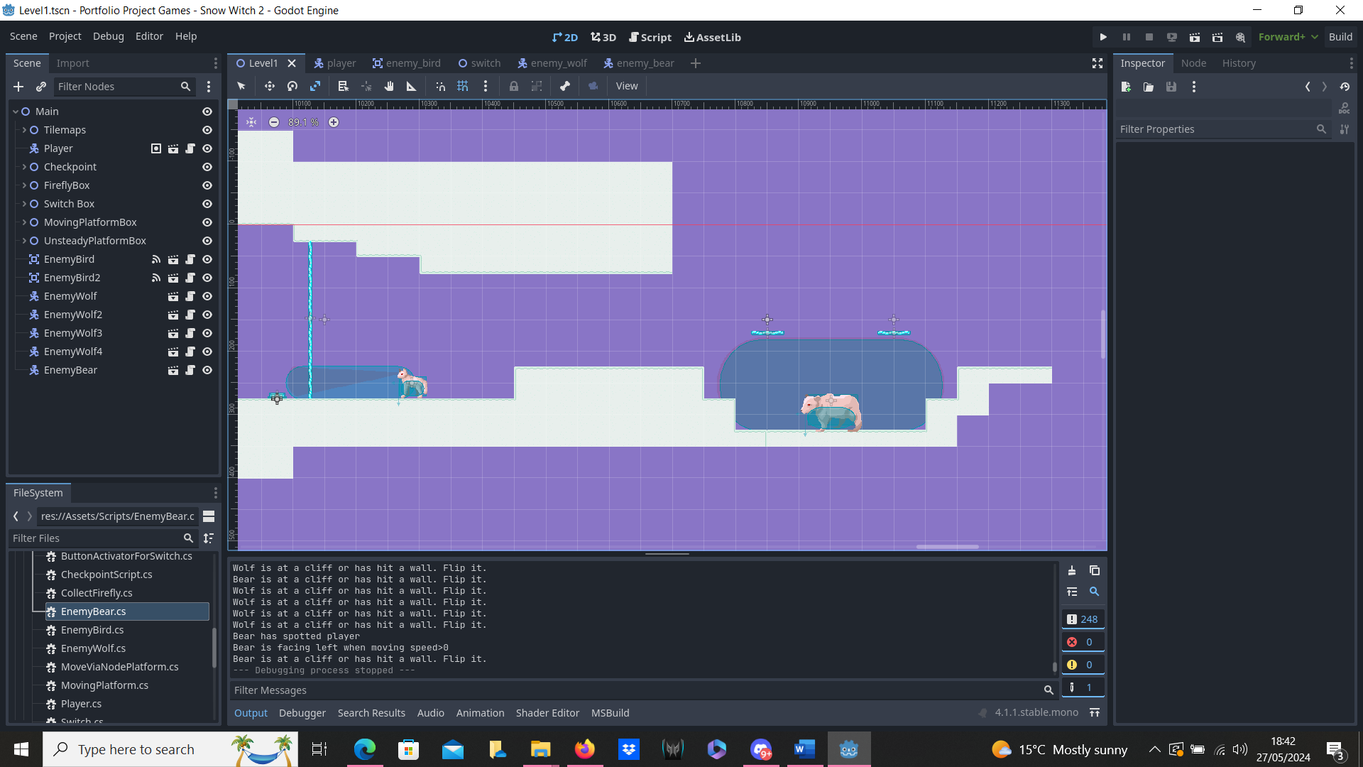Expand the Checkpoint node
The width and height of the screenshot is (1363, 767).
(x=24, y=167)
